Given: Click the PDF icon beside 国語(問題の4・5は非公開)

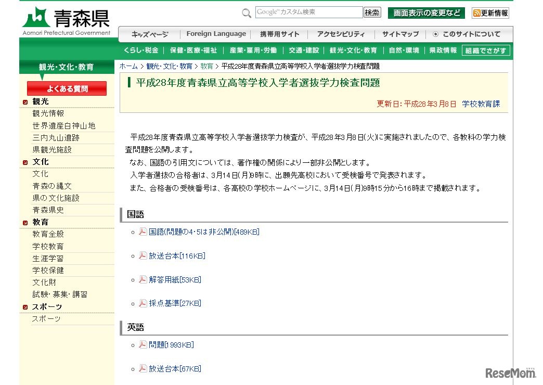Looking at the screenshot, I should coord(143,232).
